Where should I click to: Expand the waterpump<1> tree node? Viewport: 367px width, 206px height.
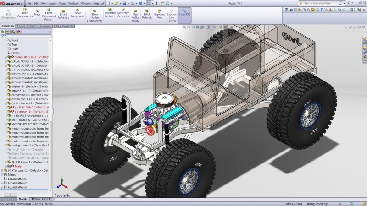click(6, 74)
